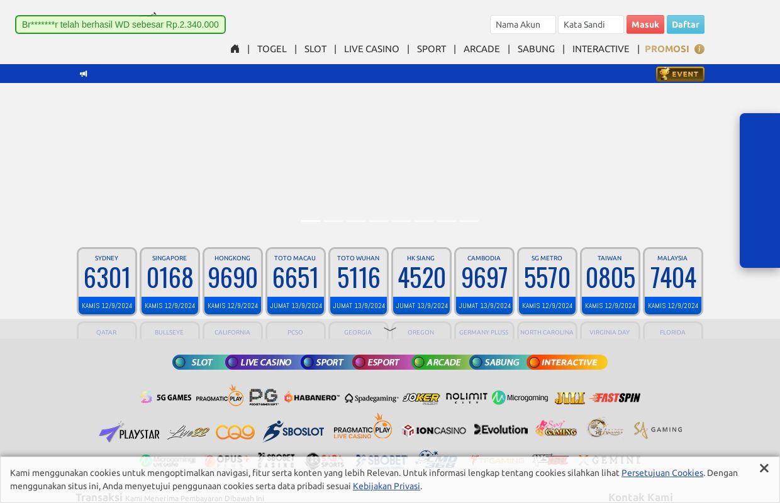Go to first banner slide indicator
The width and height of the screenshot is (780, 503).
(311, 221)
